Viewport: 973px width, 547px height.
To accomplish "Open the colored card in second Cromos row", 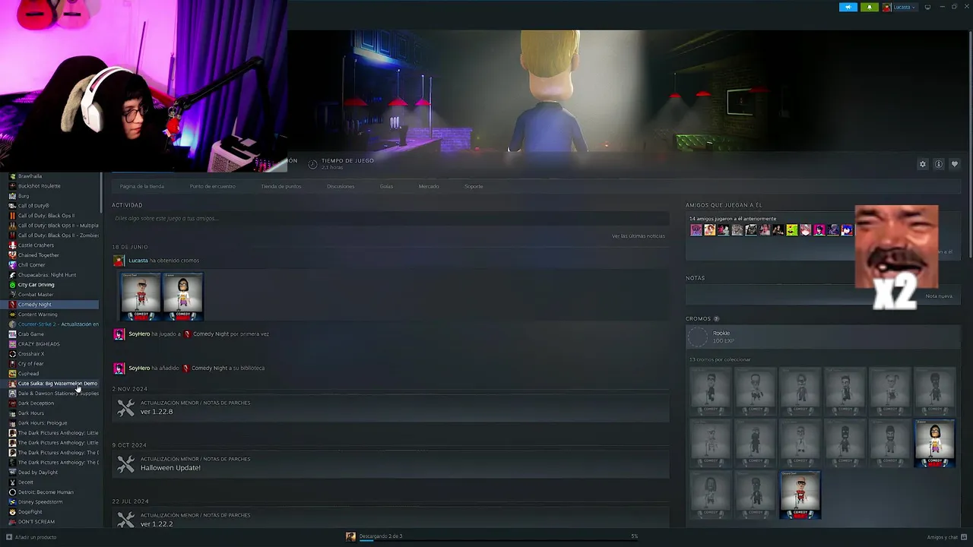I will click(935, 442).
